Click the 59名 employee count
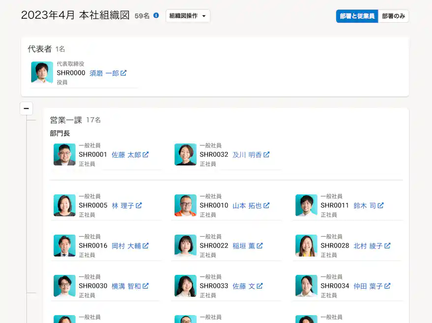The image size is (432, 323). 142,16
